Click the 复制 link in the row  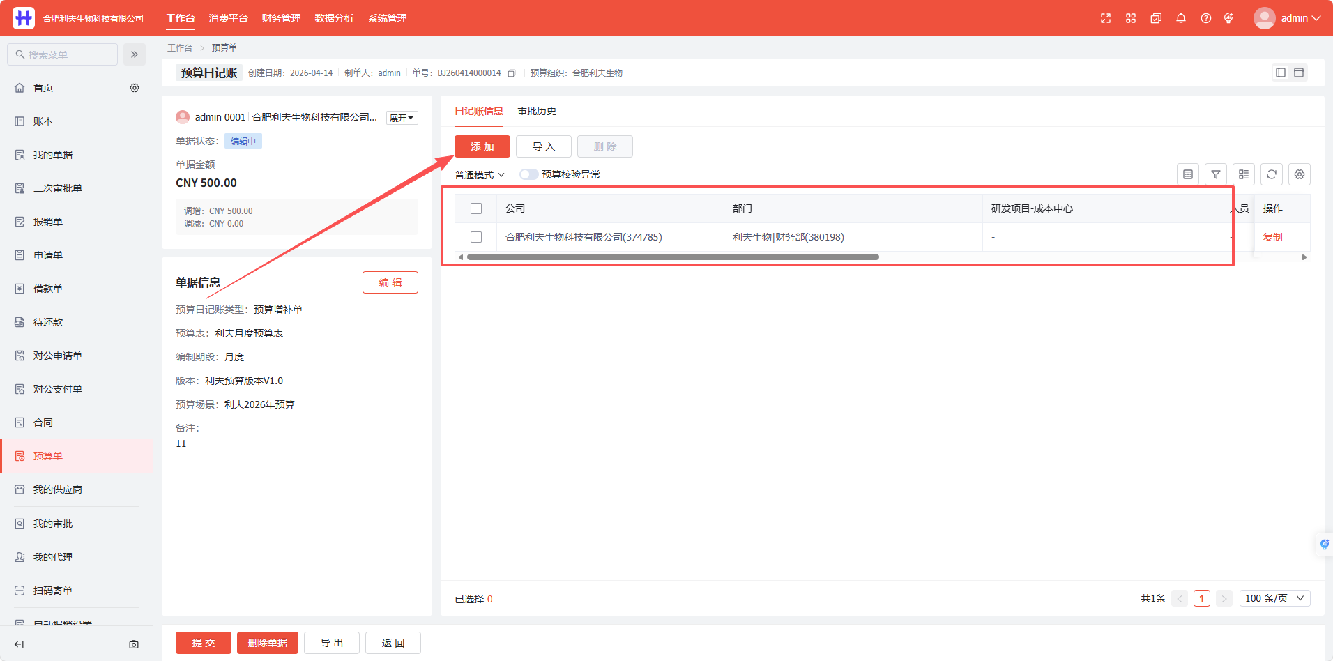pyautogui.click(x=1273, y=237)
